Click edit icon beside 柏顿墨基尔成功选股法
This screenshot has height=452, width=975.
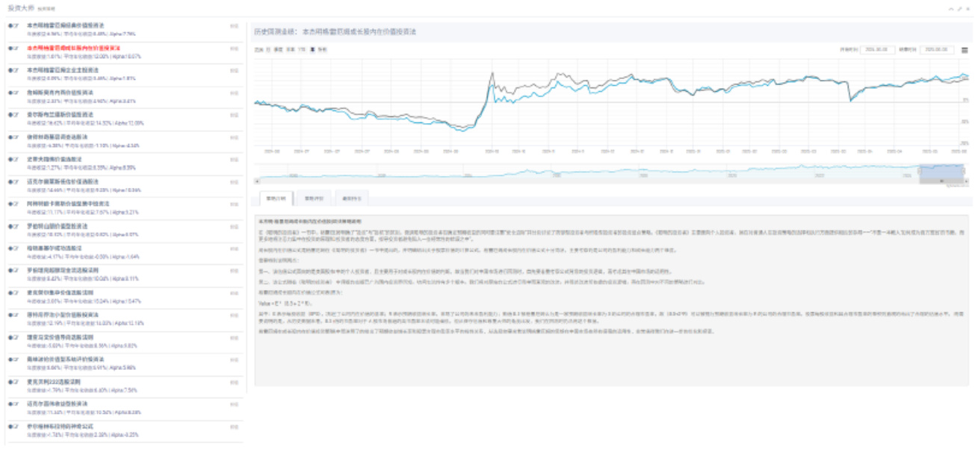click(15, 248)
